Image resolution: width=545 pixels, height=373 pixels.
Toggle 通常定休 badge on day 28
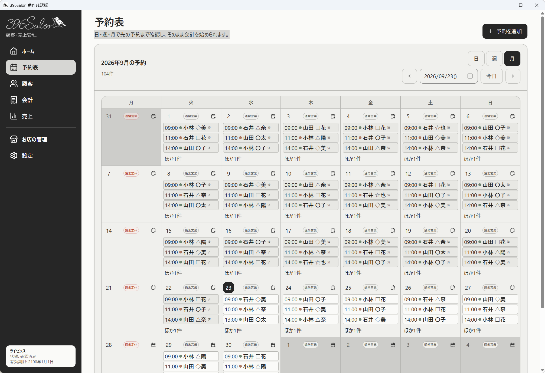tap(131, 345)
